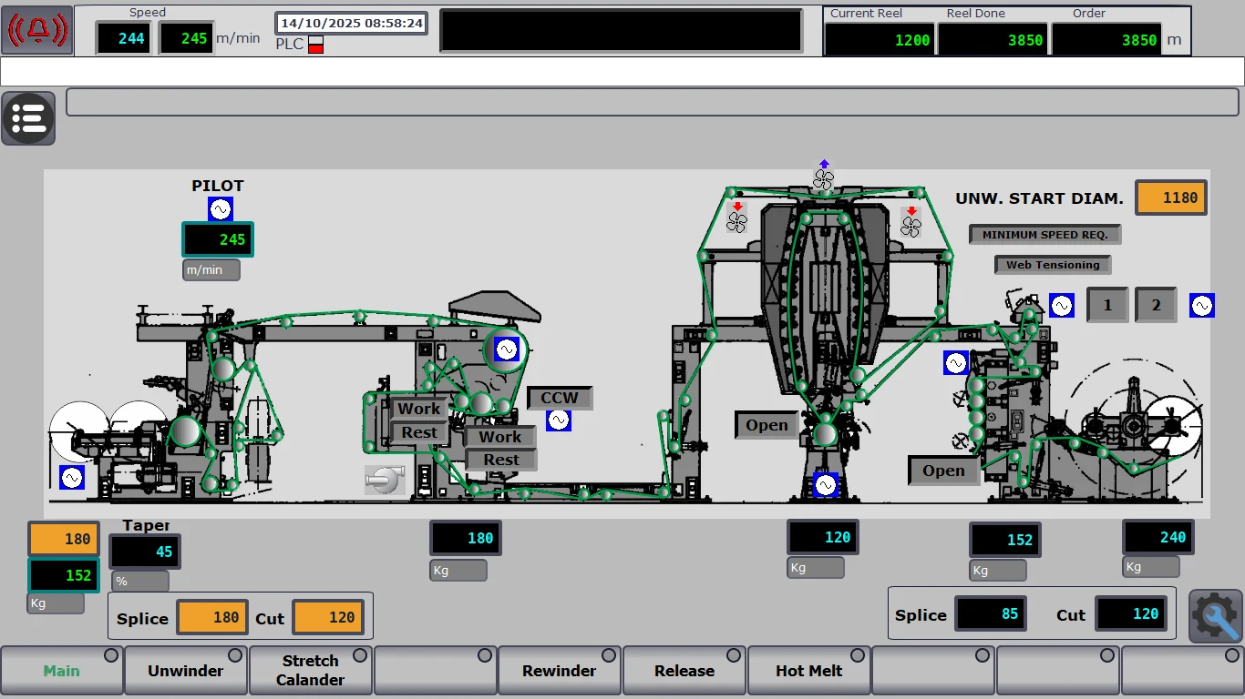Click the right fan icon with red arrow

coord(911,221)
